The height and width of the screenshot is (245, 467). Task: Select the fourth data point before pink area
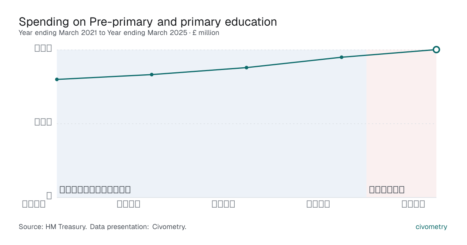point(341,57)
